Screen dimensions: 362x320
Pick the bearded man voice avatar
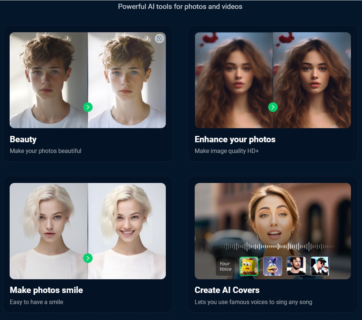click(x=296, y=266)
